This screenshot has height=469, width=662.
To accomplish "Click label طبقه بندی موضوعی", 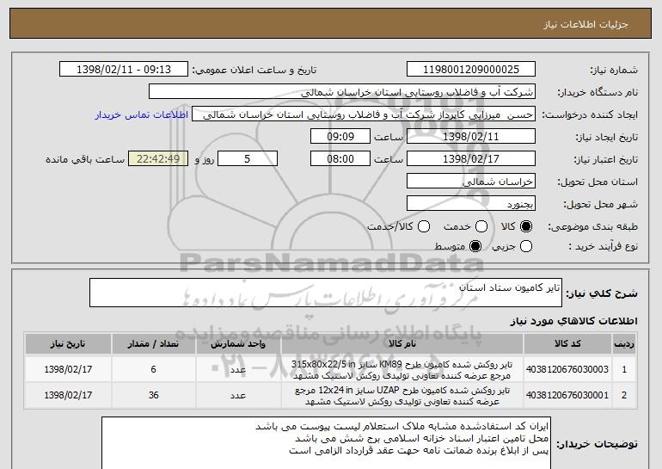I will (x=592, y=227).
